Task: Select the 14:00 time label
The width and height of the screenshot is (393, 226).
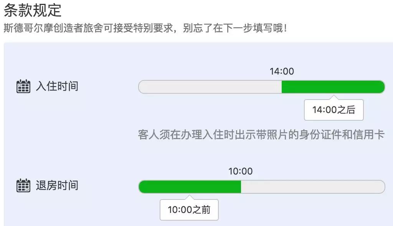Action: tap(282, 71)
